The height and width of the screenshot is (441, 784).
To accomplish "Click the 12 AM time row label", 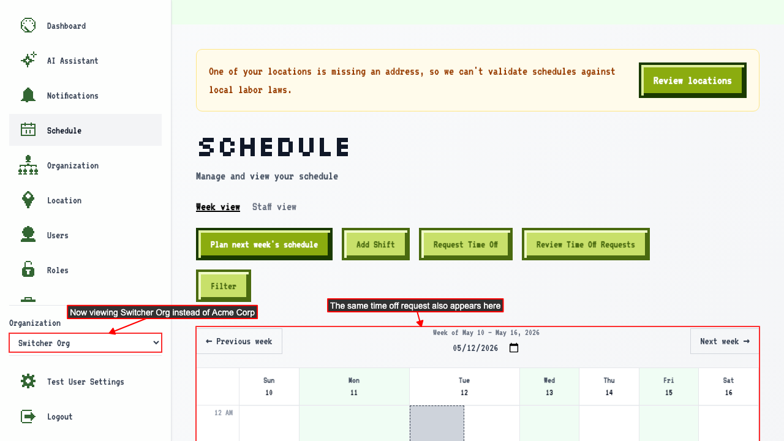I will (x=223, y=413).
